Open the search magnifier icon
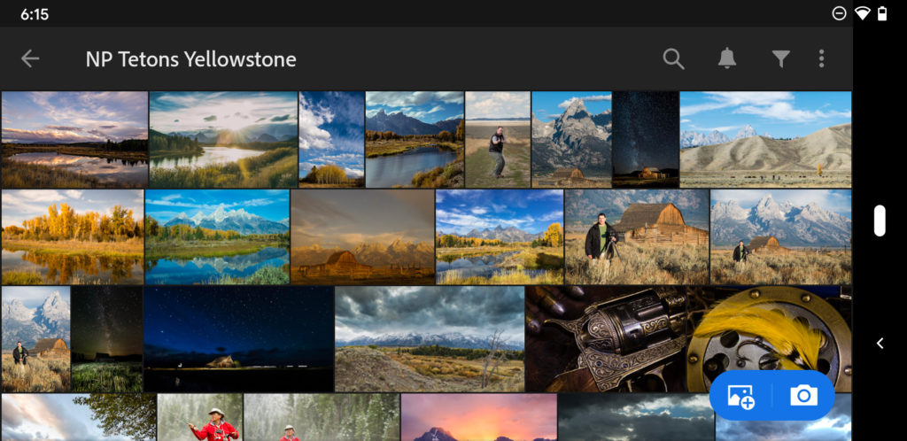 (x=673, y=58)
